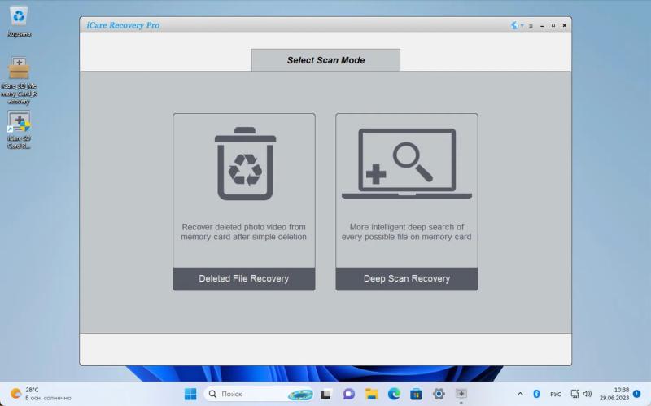Image resolution: width=651 pixels, height=406 pixels.
Task: Click the Bluetooth tray icon
Action: click(536, 394)
